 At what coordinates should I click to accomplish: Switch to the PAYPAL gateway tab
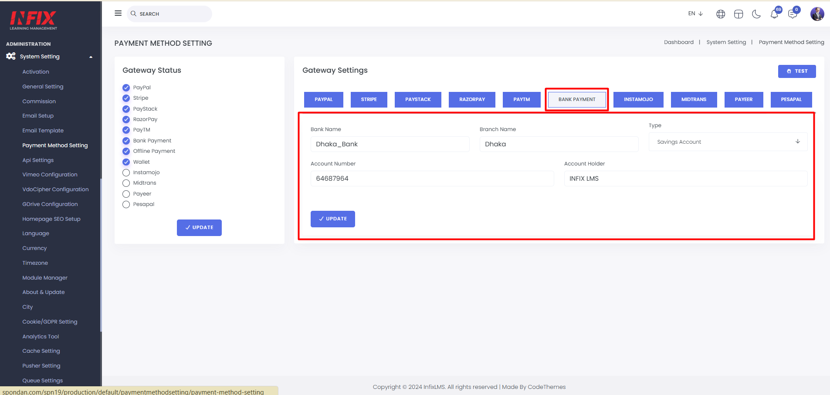pos(324,99)
